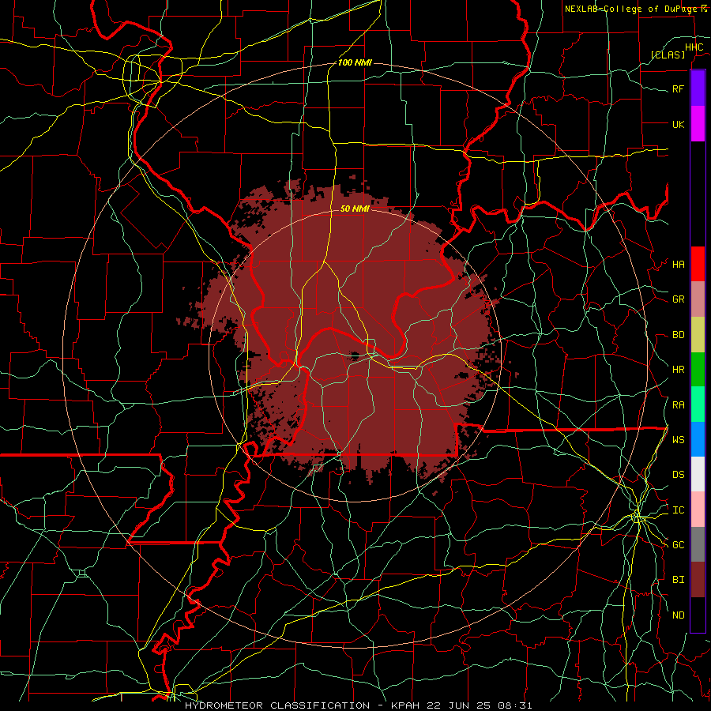Click the RF purple color swatch in legend
This screenshot has width=711, height=711.
coord(698,88)
